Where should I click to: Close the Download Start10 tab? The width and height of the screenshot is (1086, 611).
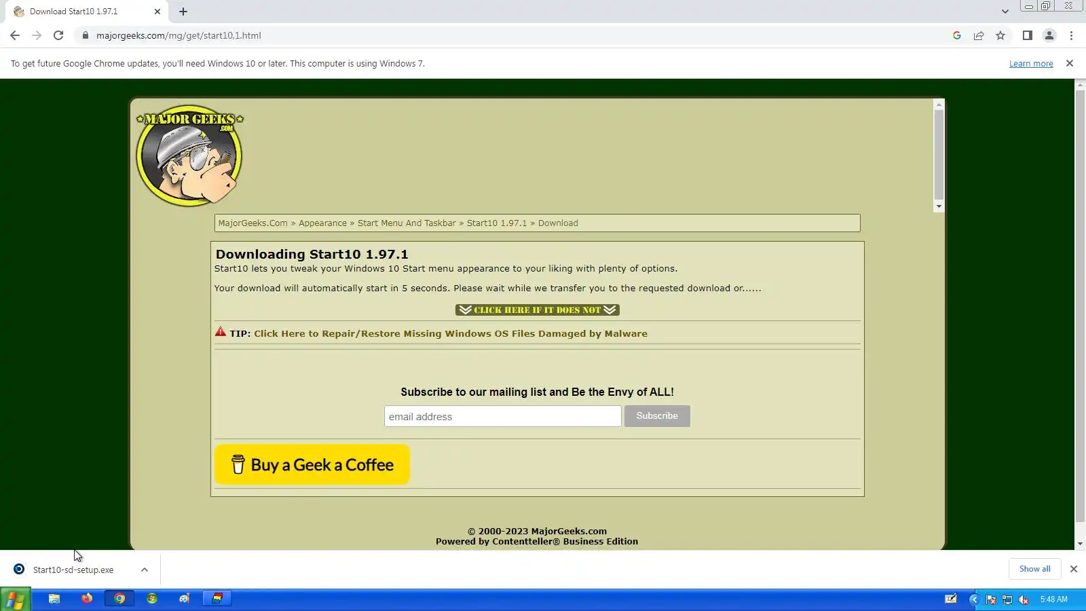click(157, 12)
